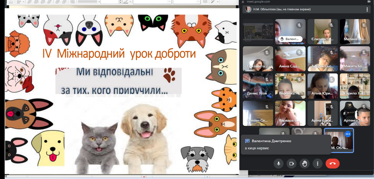Click muted mic icon on Аліна Юри... tile

pyautogui.click(x=331, y=79)
